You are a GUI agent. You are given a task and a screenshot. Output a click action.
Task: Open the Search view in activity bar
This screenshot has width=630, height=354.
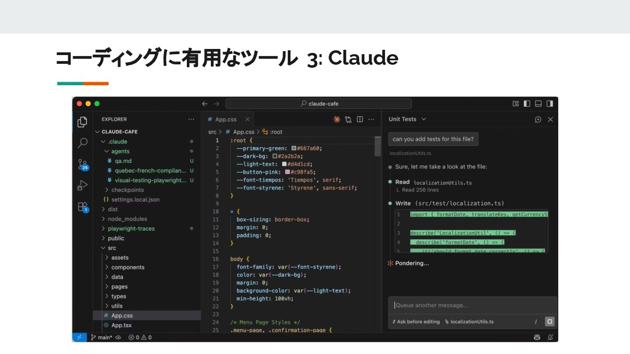(x=82, y=143)
